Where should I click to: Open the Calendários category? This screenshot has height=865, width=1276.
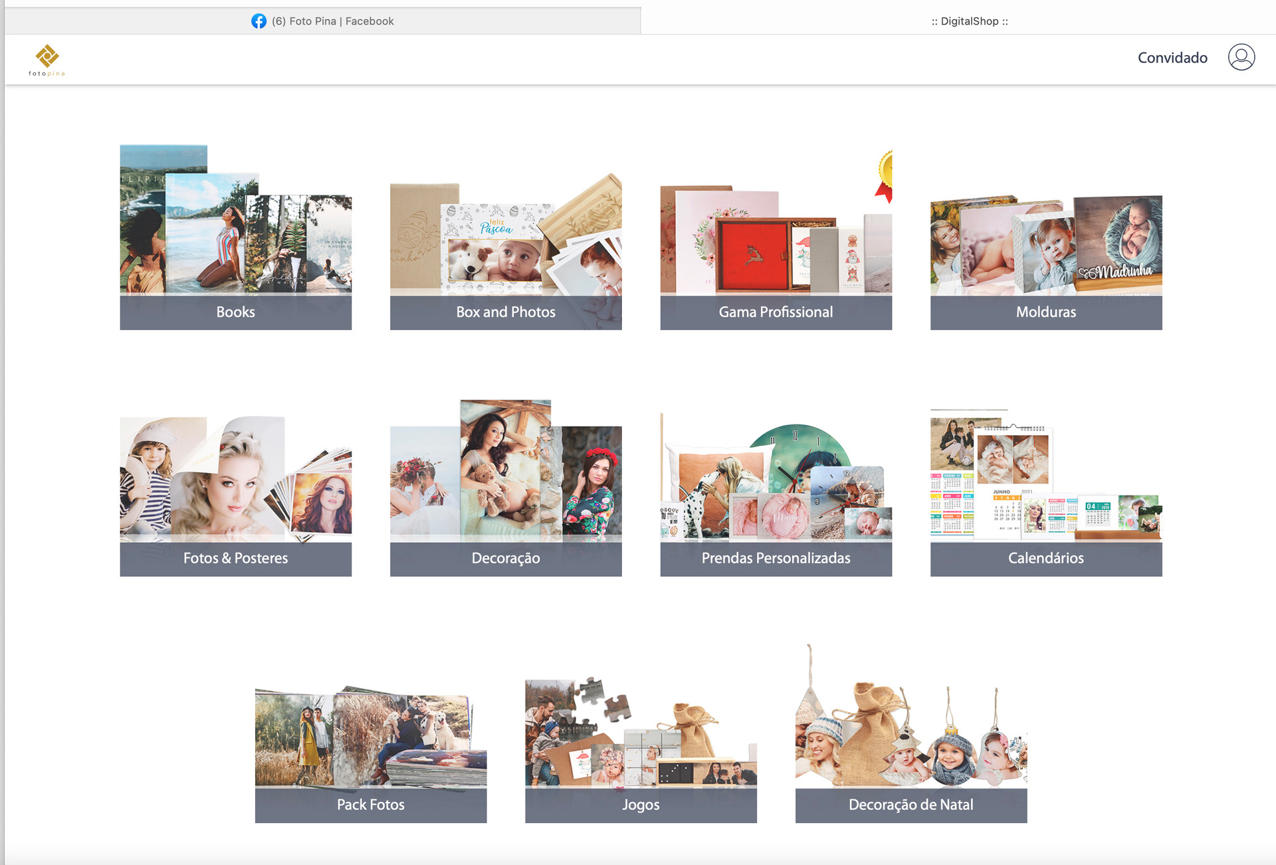point(1045,558)
